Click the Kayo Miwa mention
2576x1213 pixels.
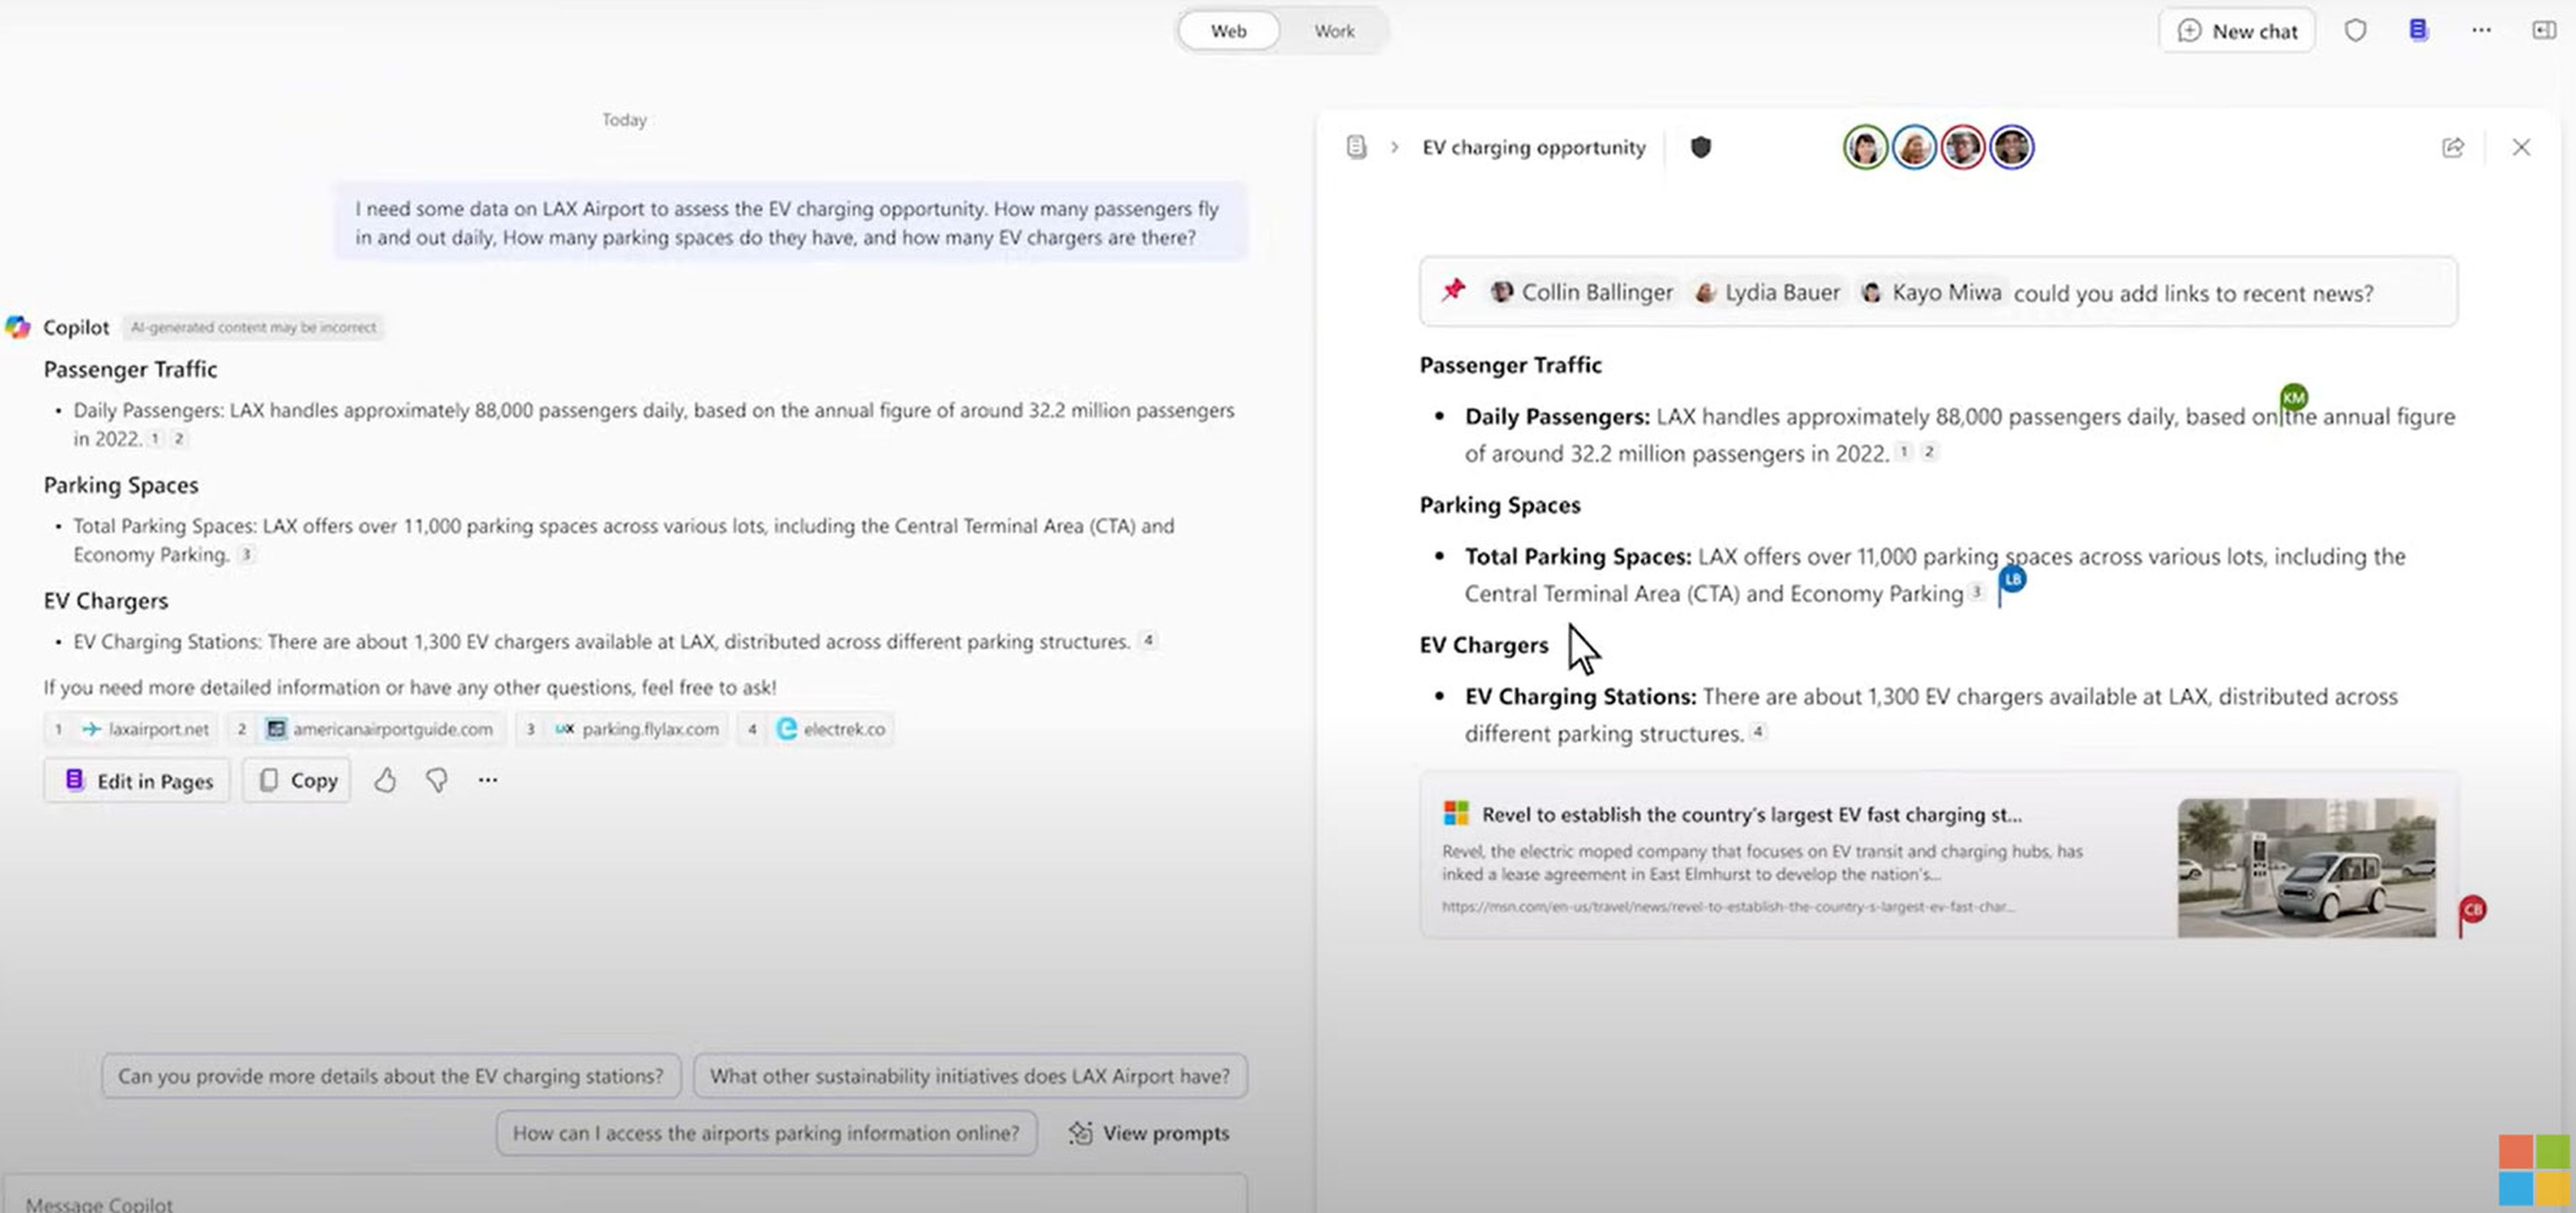[1931, 292]
